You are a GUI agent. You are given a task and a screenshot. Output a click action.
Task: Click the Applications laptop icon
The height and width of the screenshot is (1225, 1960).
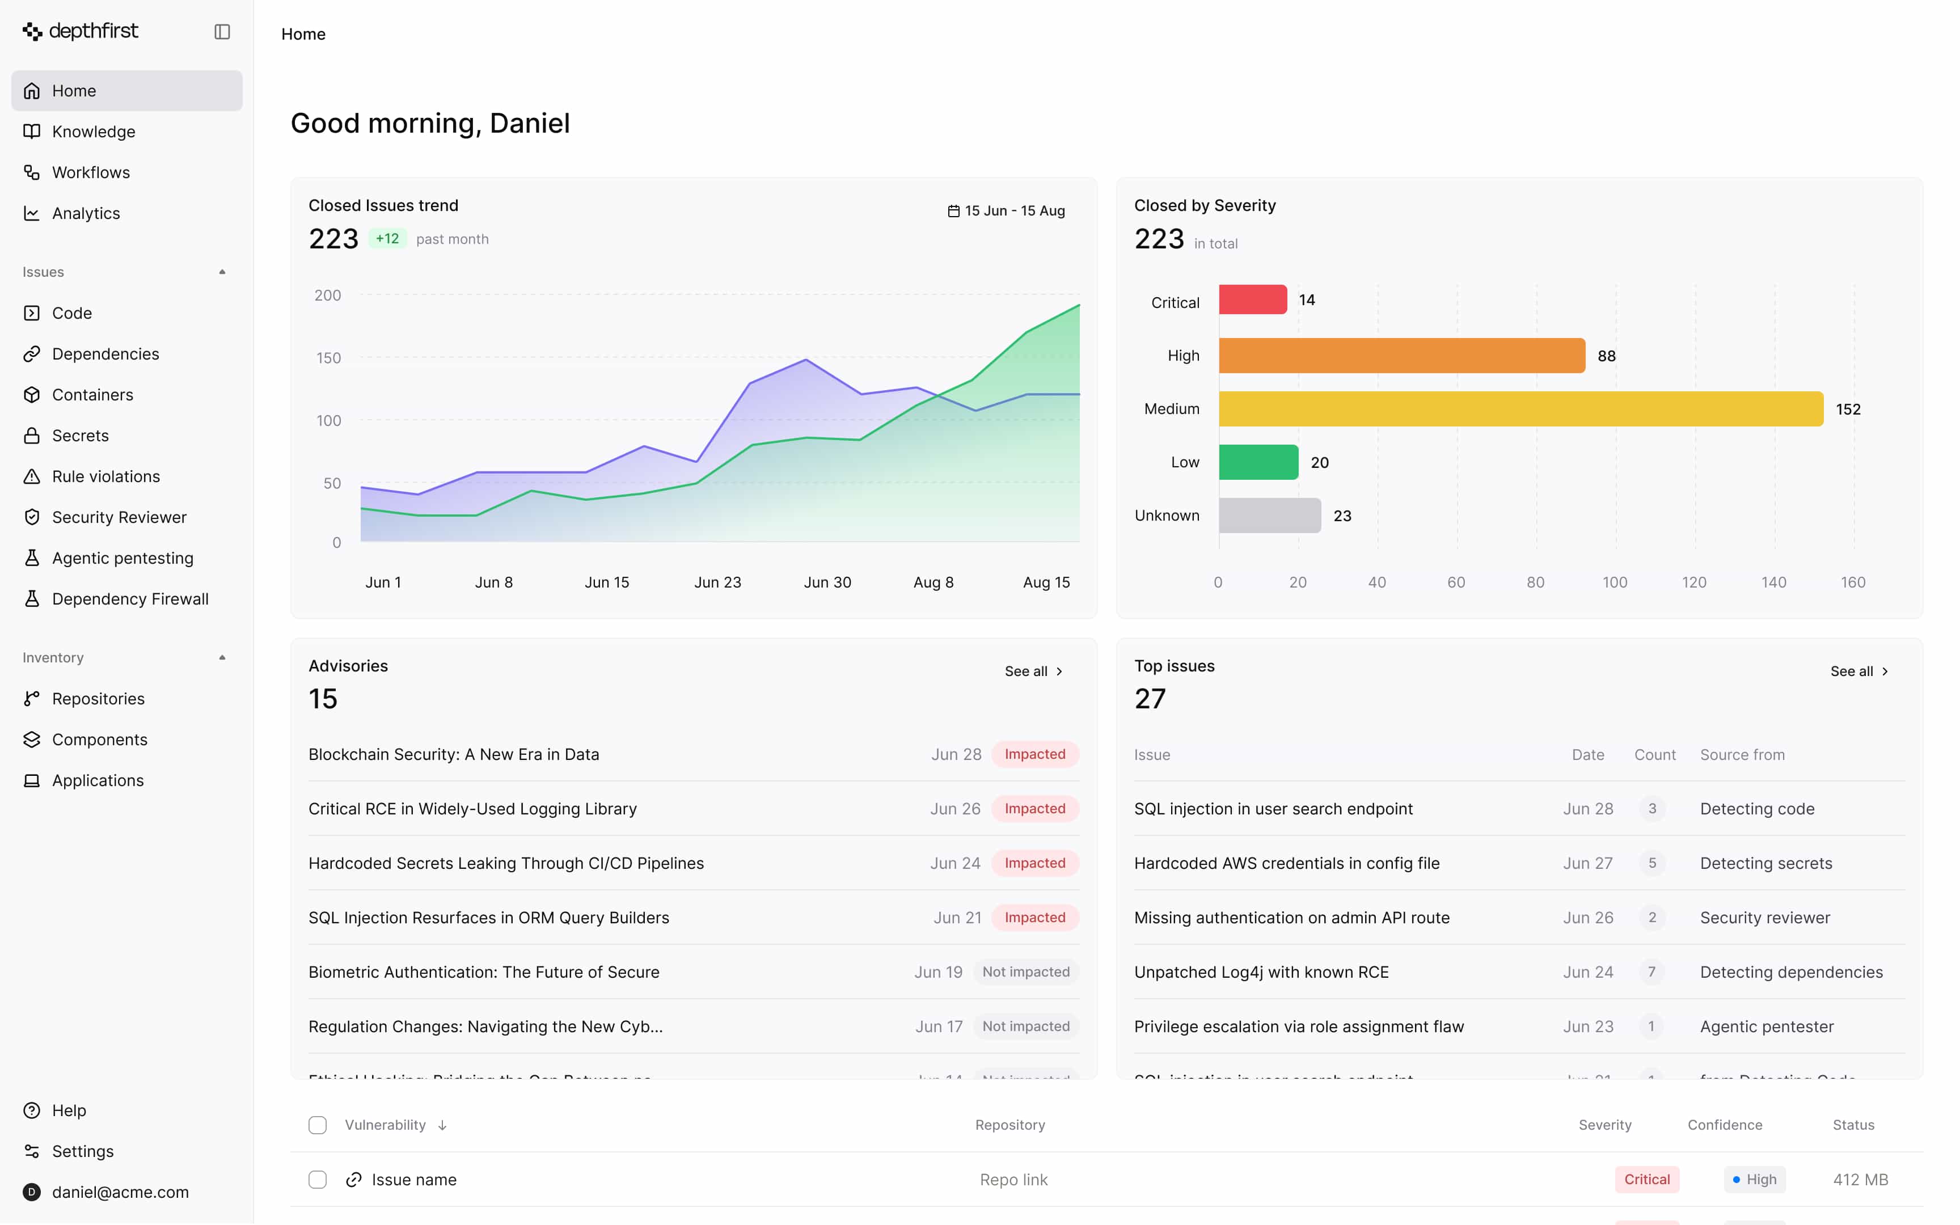point(32,780)
